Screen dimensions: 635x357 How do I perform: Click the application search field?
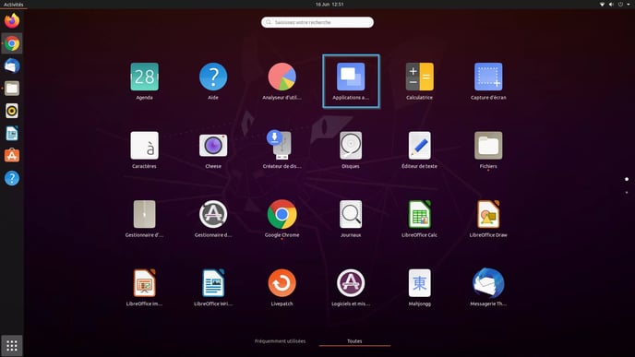click(317, 22)
